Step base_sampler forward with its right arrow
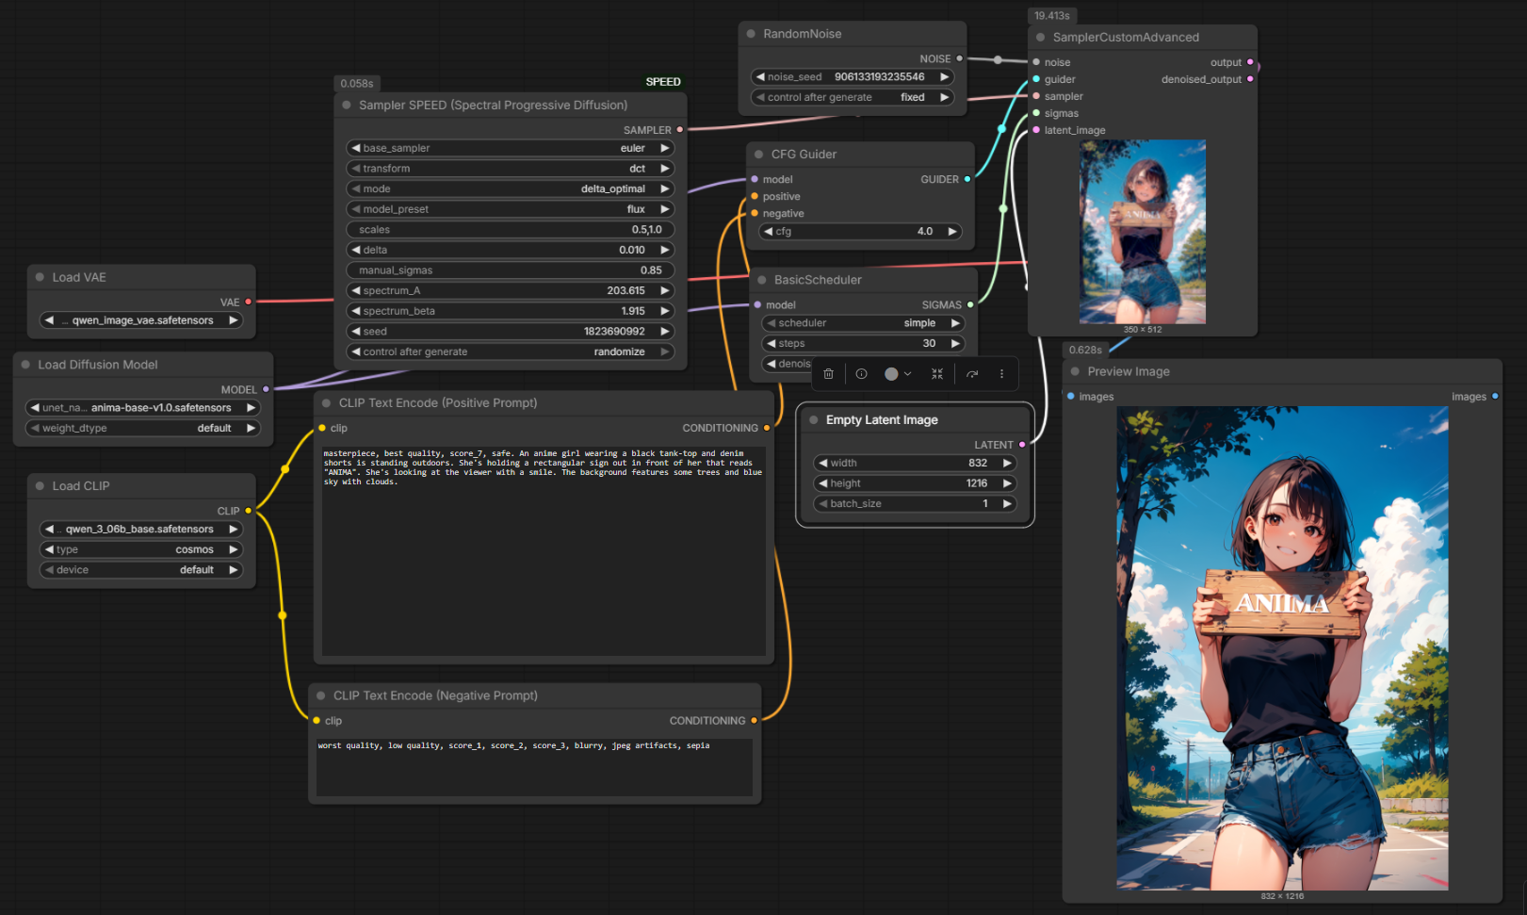This screenshot has width=1527, height=915. (x=664, y=148)
